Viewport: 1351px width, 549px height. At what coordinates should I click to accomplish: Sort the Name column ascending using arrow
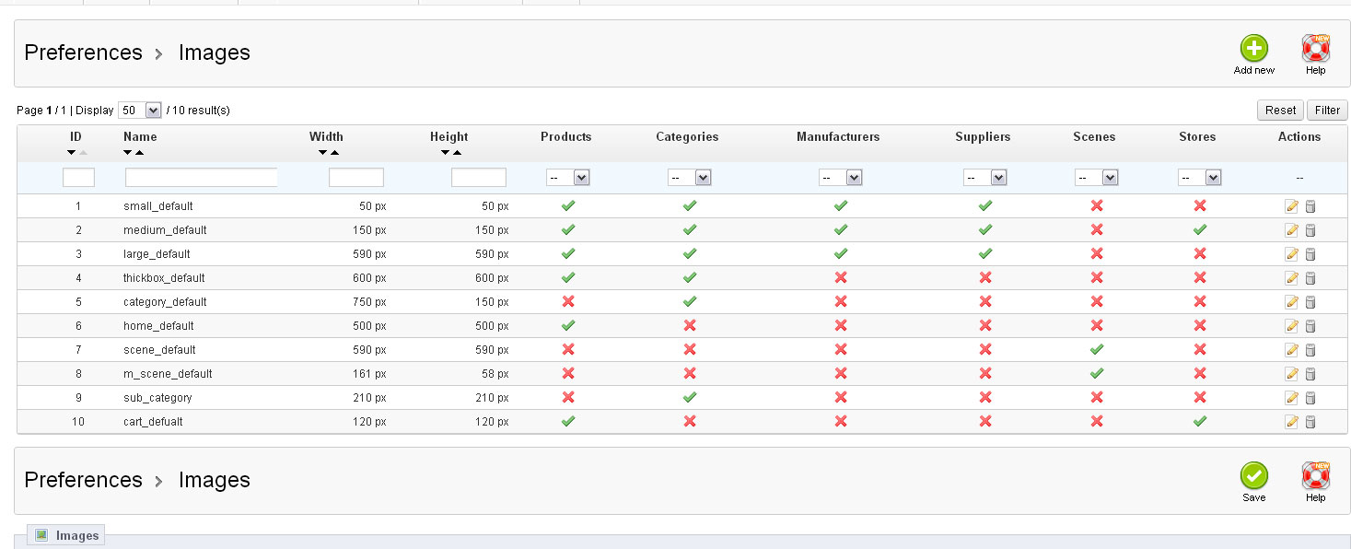(x=139, y=153)
